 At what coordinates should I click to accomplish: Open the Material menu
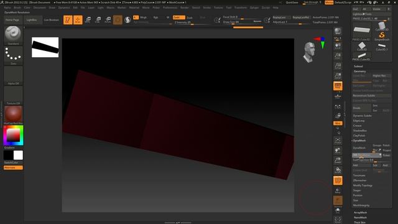tap(134, 7)
